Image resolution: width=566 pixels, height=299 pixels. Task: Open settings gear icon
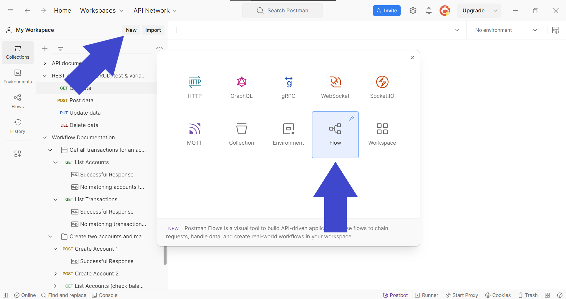(x=413, y=11)
